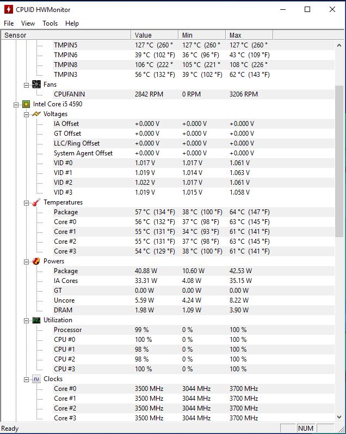Image resolution: width=346 pixels, height=434 pixels.
Task: Click the Voltages lightning icon
Action: point(36,114)
